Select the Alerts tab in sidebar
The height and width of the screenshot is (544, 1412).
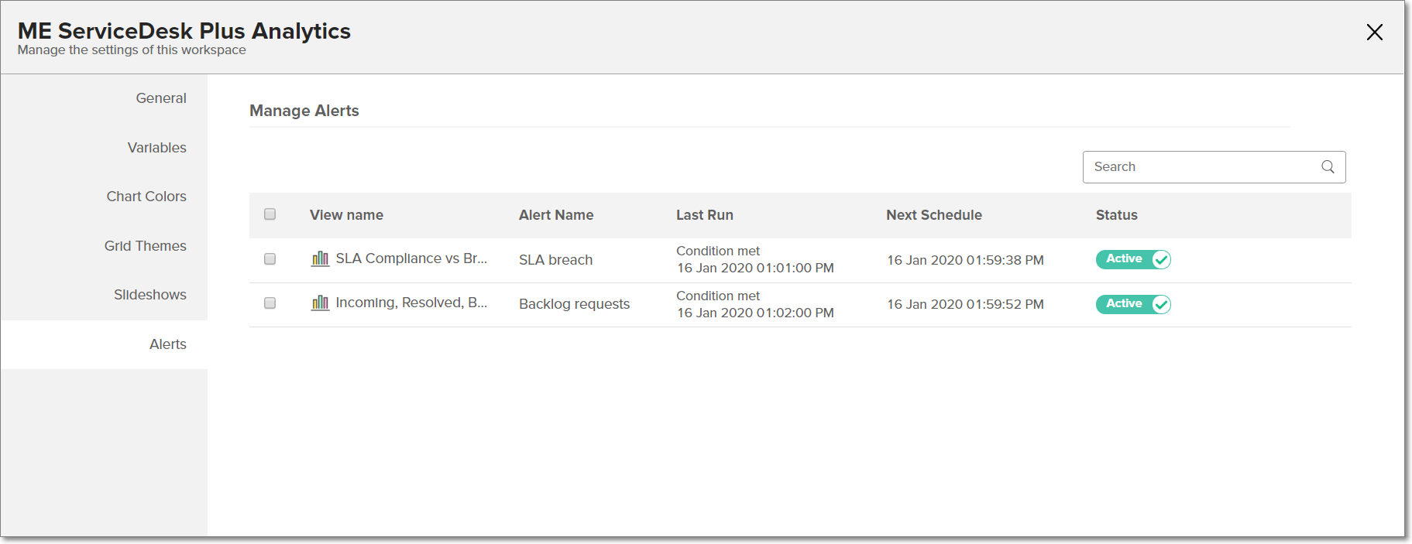(x=168, y=344)
